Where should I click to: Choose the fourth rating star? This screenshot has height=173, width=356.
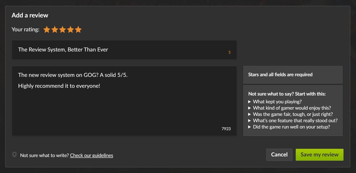coord(70,30)
